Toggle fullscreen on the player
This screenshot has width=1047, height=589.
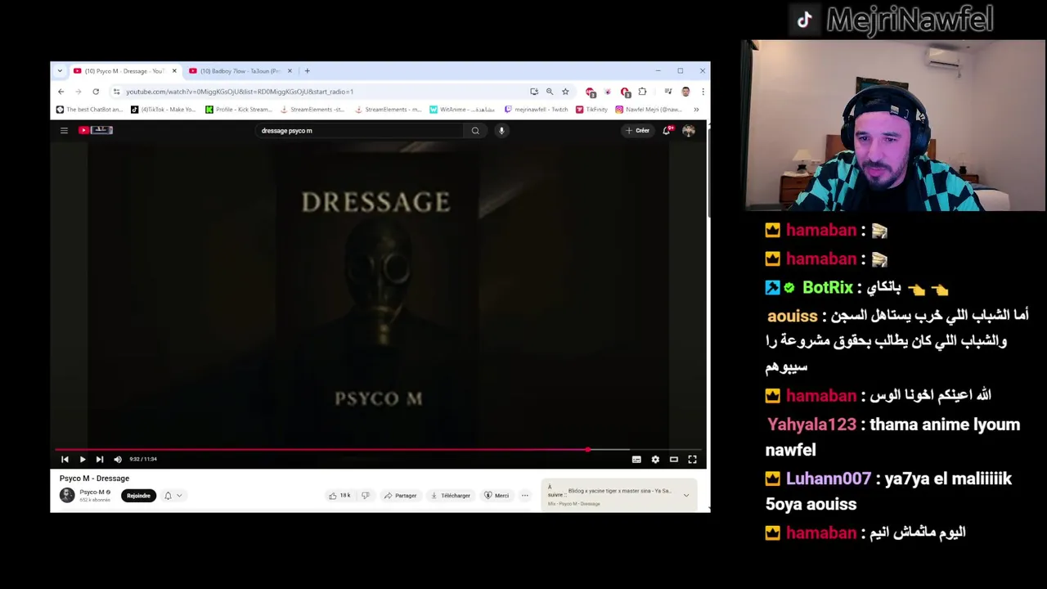(692, 460)
